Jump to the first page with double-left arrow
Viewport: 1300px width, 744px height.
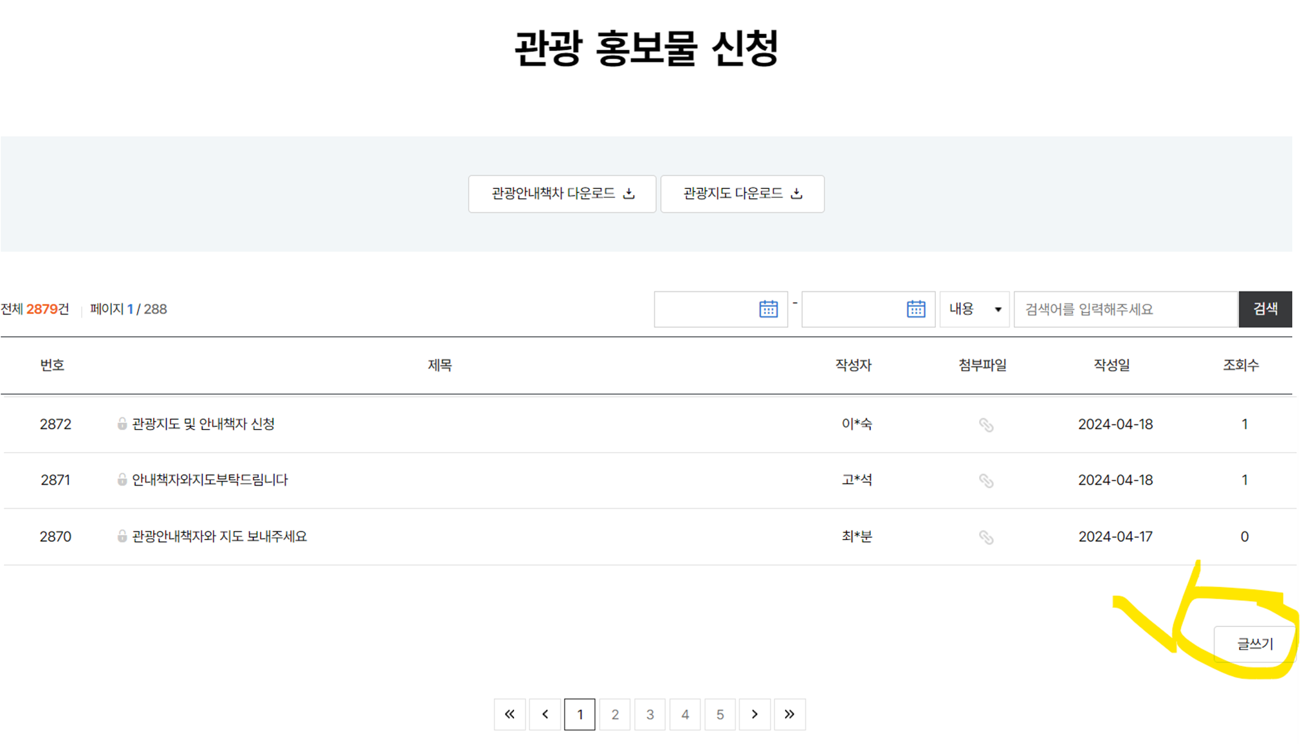509,714
